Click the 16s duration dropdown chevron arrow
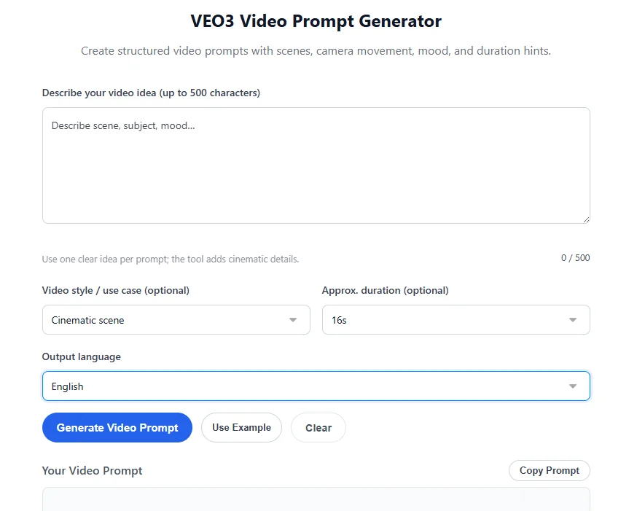This screenshot has width=637, height=511. 573,319
